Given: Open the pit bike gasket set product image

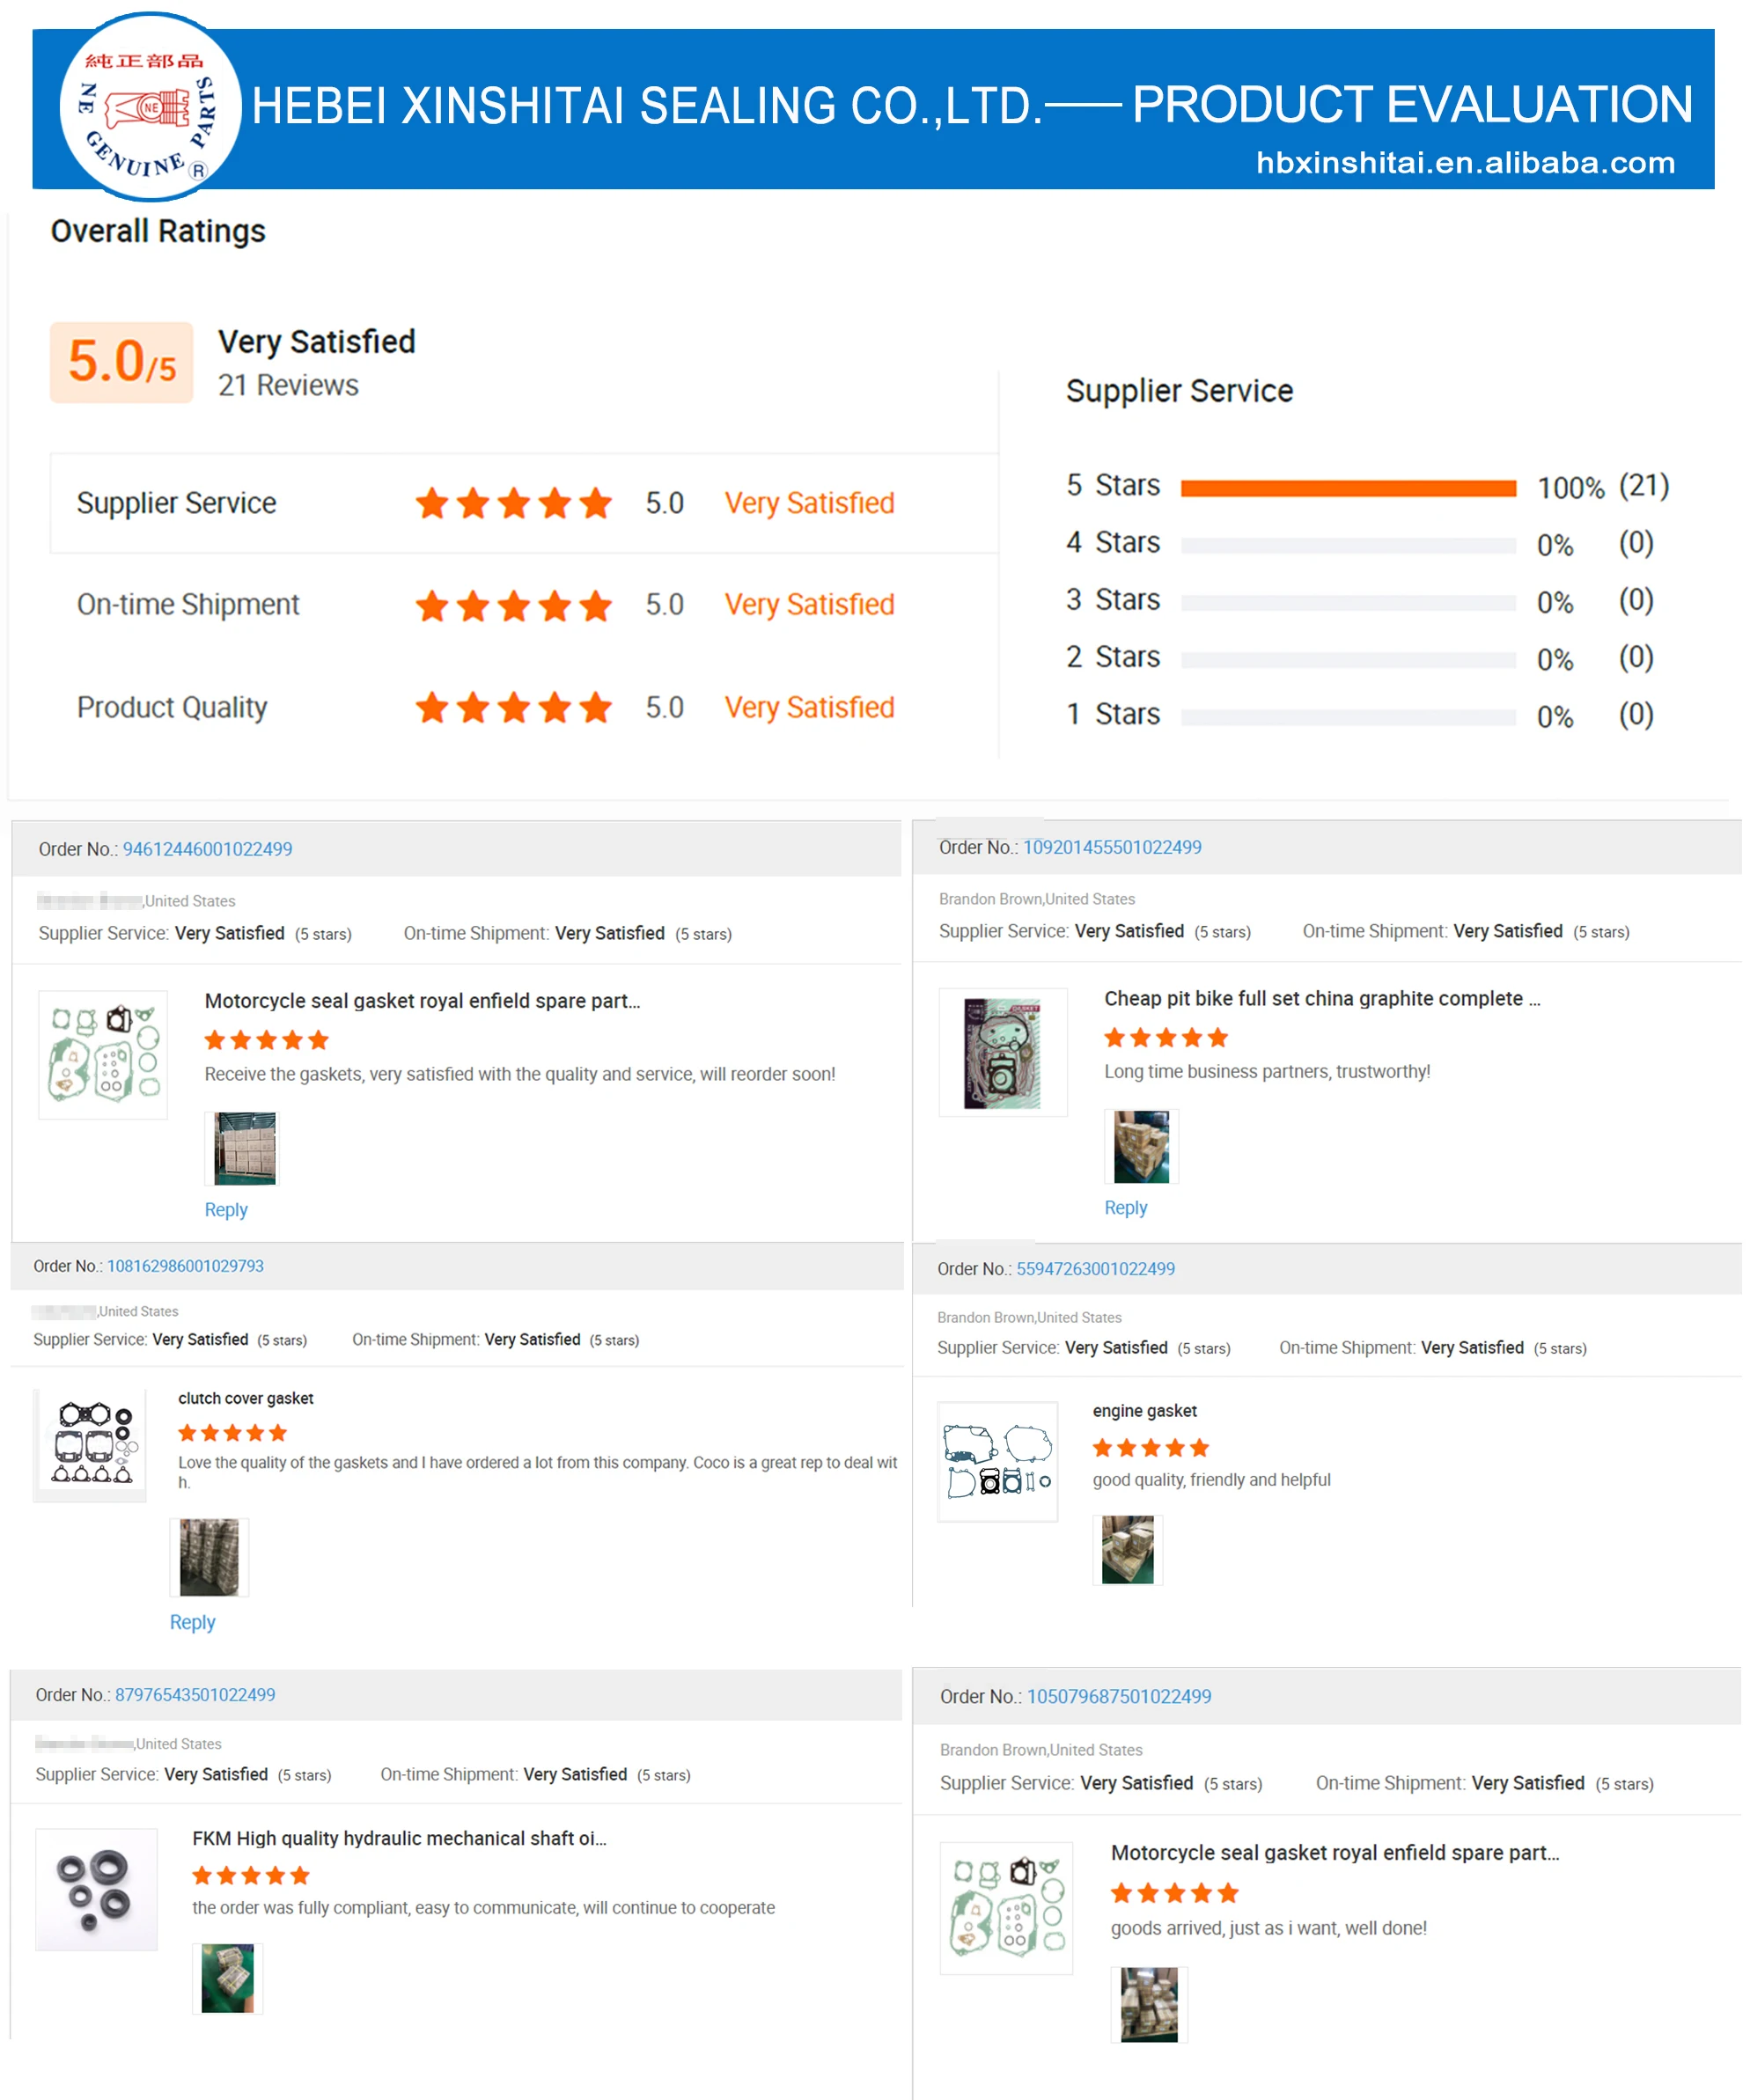Looking at the screenshot, I should tap(1002, 1053).
